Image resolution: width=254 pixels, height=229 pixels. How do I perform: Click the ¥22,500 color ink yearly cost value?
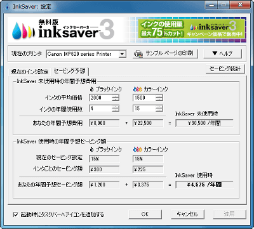point(148,123)
